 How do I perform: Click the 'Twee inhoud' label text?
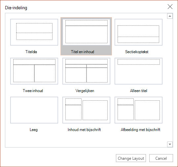33,91
